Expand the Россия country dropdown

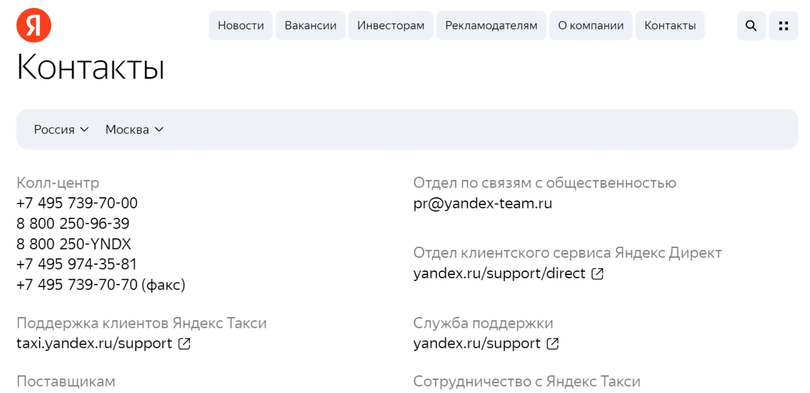coord(60,129)
